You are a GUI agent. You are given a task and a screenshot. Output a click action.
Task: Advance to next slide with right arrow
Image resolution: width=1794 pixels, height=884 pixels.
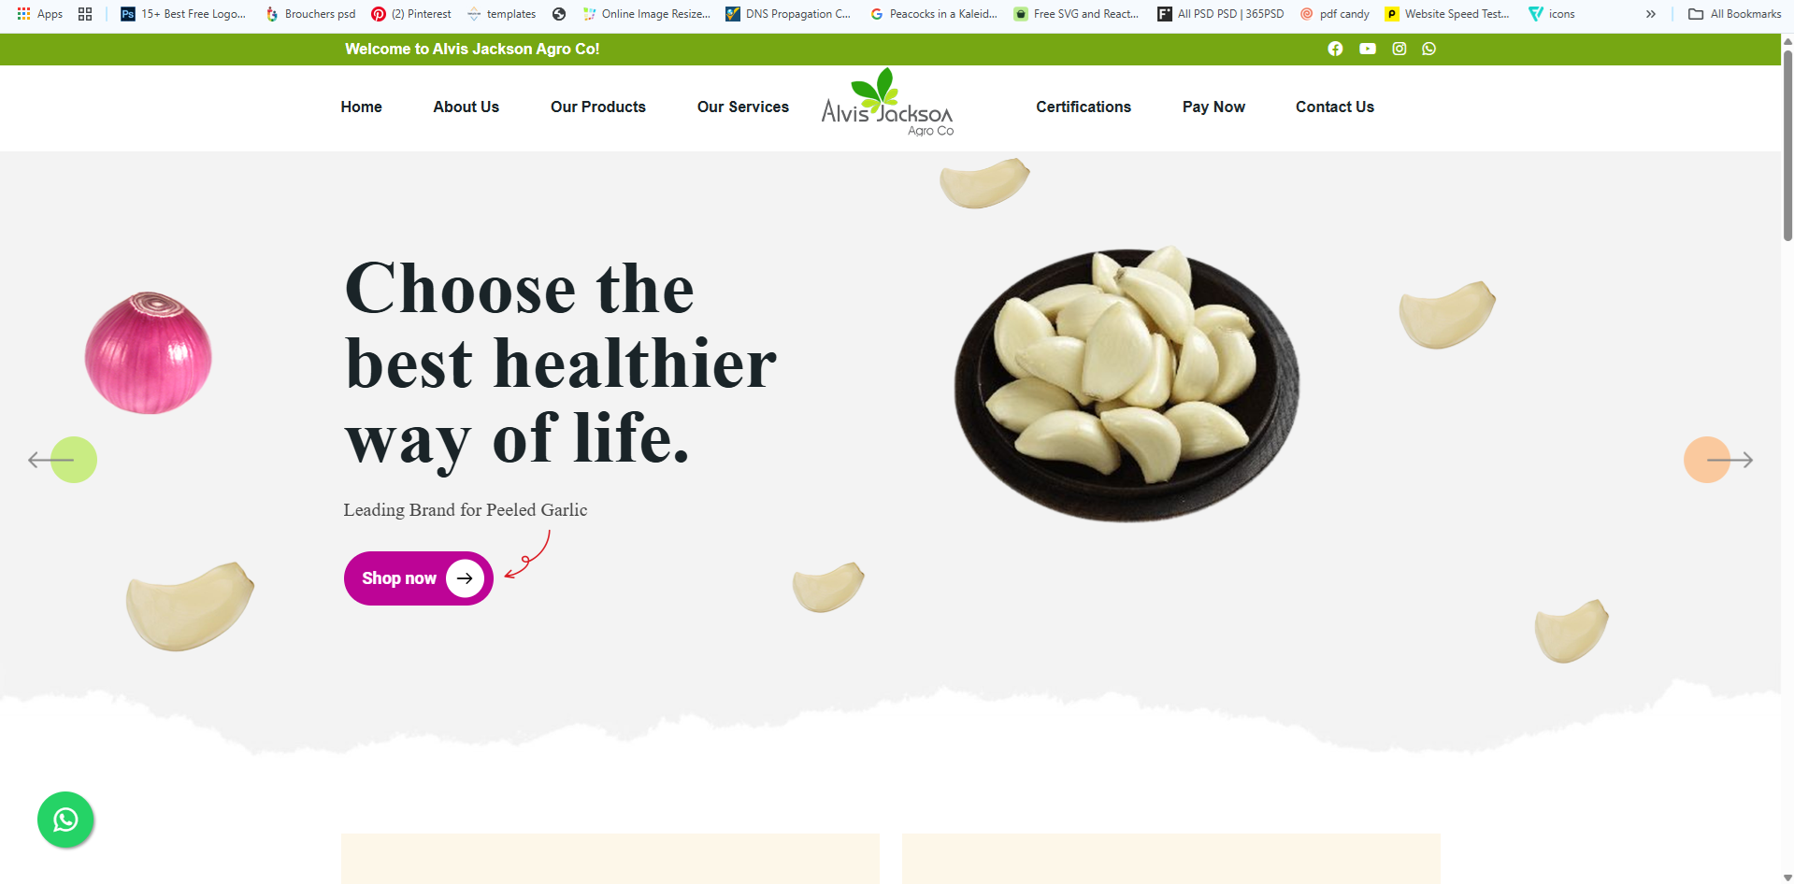(x=1718, y=460)
